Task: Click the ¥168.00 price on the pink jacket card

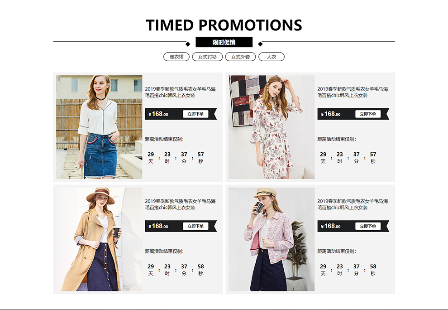Action: point(331,226)
